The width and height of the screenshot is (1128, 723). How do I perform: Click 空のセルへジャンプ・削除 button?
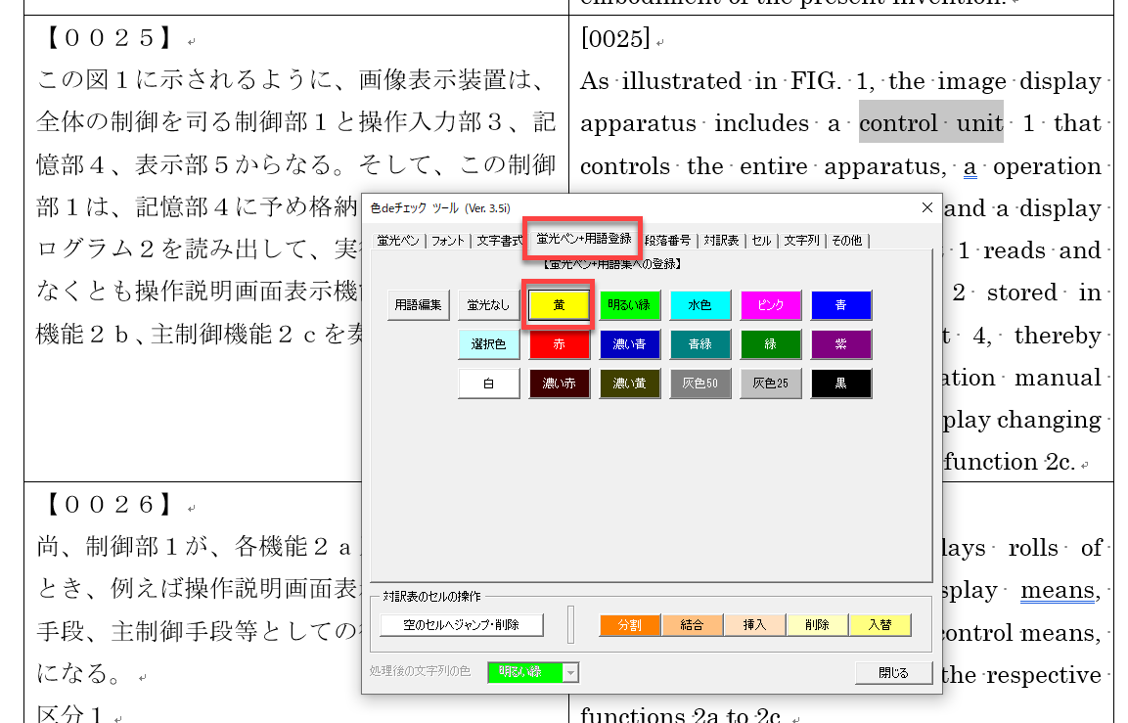[x=461, y=624]
